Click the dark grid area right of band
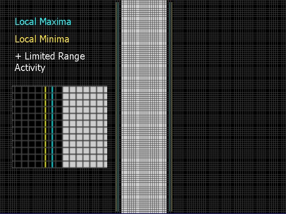Viewport: 286px width, 214px height. point(229,107)
